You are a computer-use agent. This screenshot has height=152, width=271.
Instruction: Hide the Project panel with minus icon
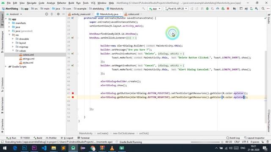click(64, 14)
